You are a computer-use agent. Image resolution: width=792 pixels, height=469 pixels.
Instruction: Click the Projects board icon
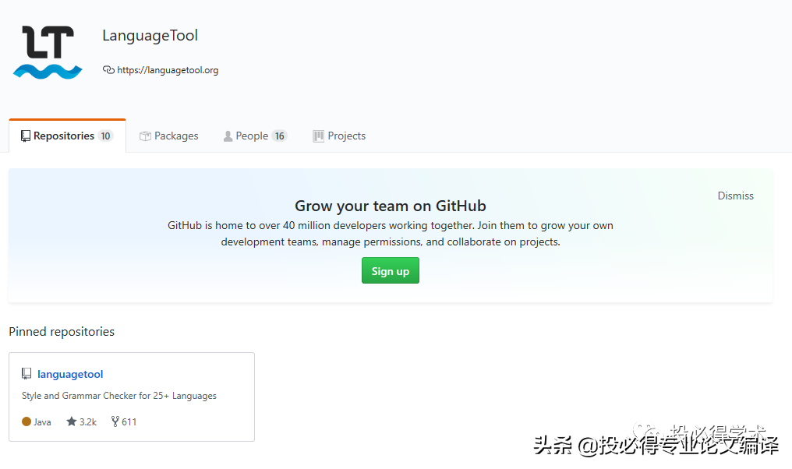click(x=318, y=136)
